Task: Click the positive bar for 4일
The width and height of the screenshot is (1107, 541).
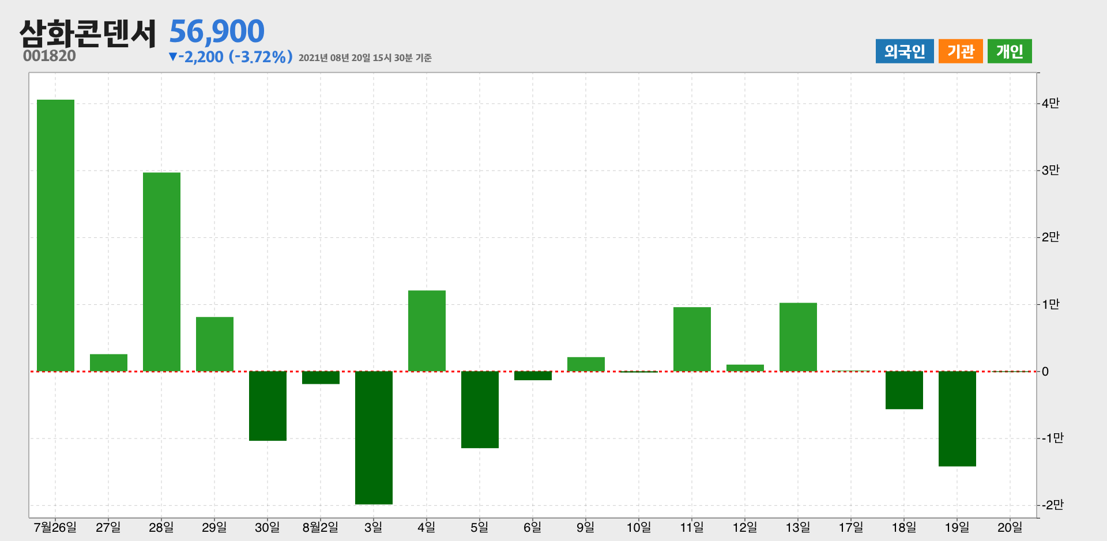Action: (427, 331)
